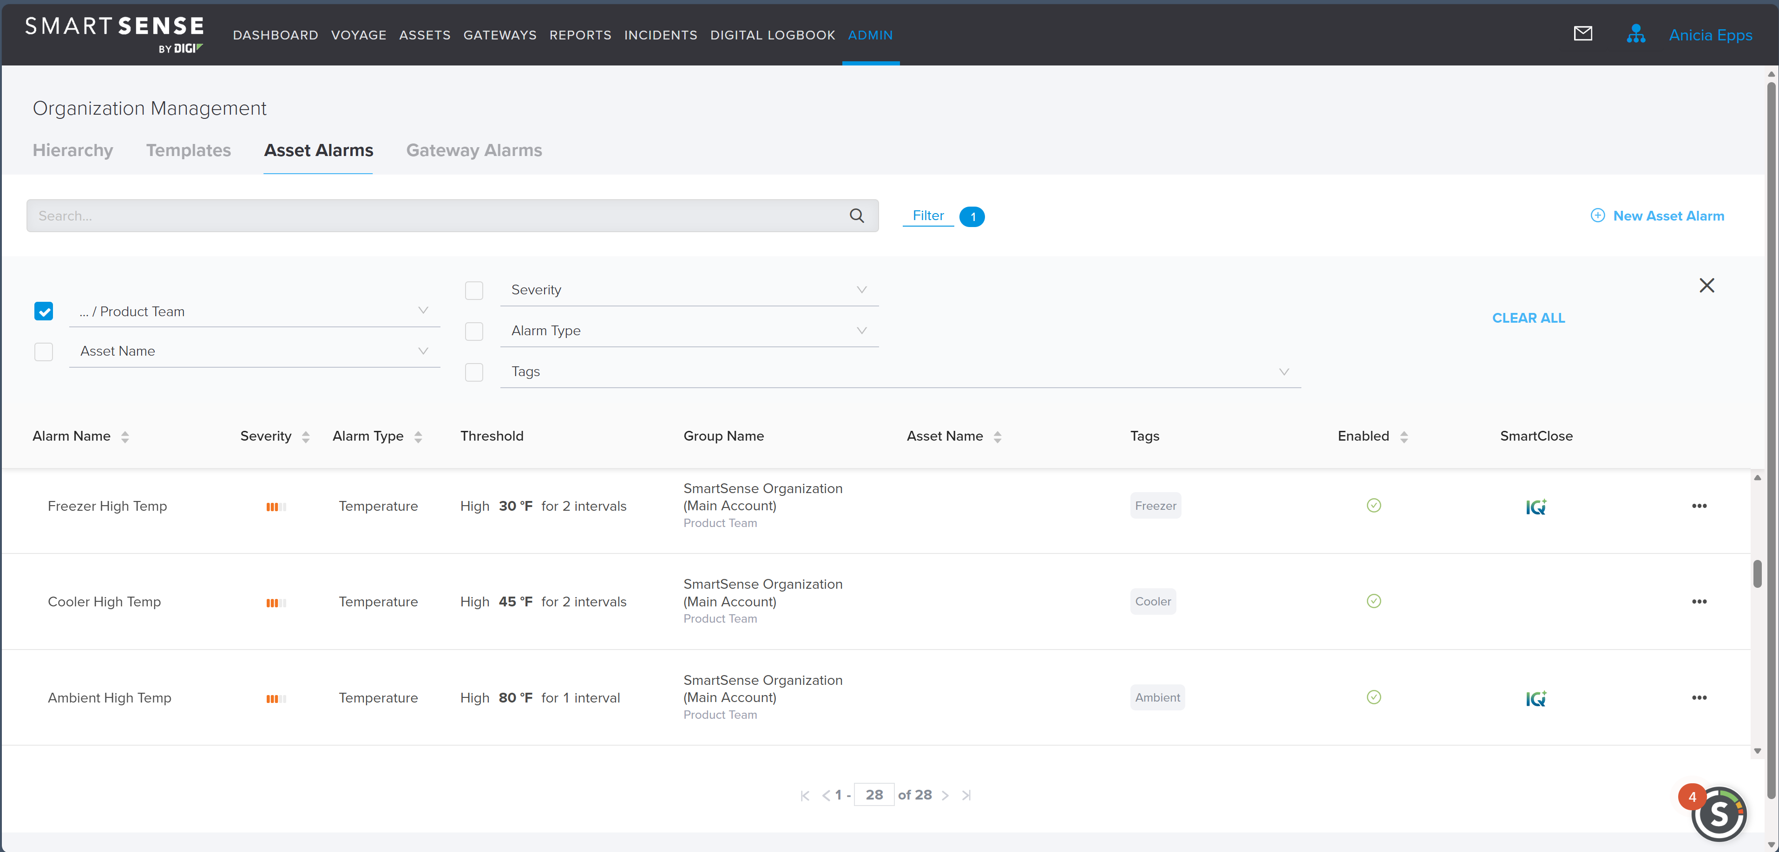Expand the Tags filter dropdown

tap(1284, 372)
